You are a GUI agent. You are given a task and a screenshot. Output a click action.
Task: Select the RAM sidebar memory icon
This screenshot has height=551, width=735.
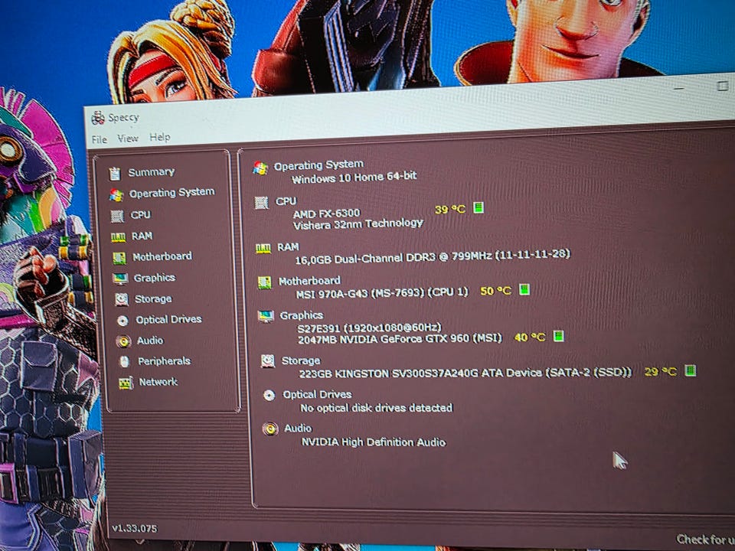click(118, 237)
